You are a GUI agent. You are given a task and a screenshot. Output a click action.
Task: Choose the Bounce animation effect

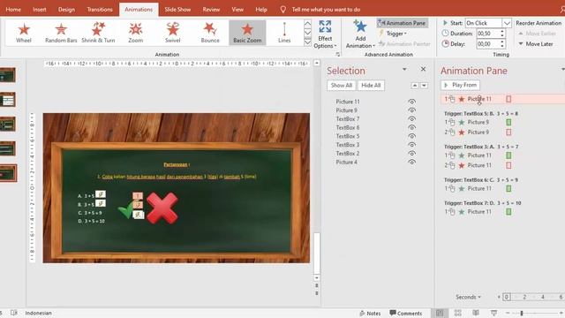210,33
